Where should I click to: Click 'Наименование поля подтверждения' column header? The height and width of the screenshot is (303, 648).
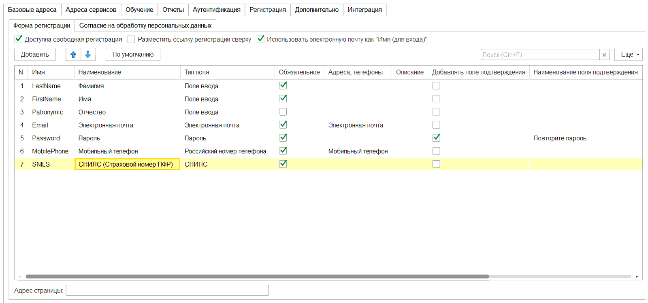pyautogui.click(x=586, y=72)
